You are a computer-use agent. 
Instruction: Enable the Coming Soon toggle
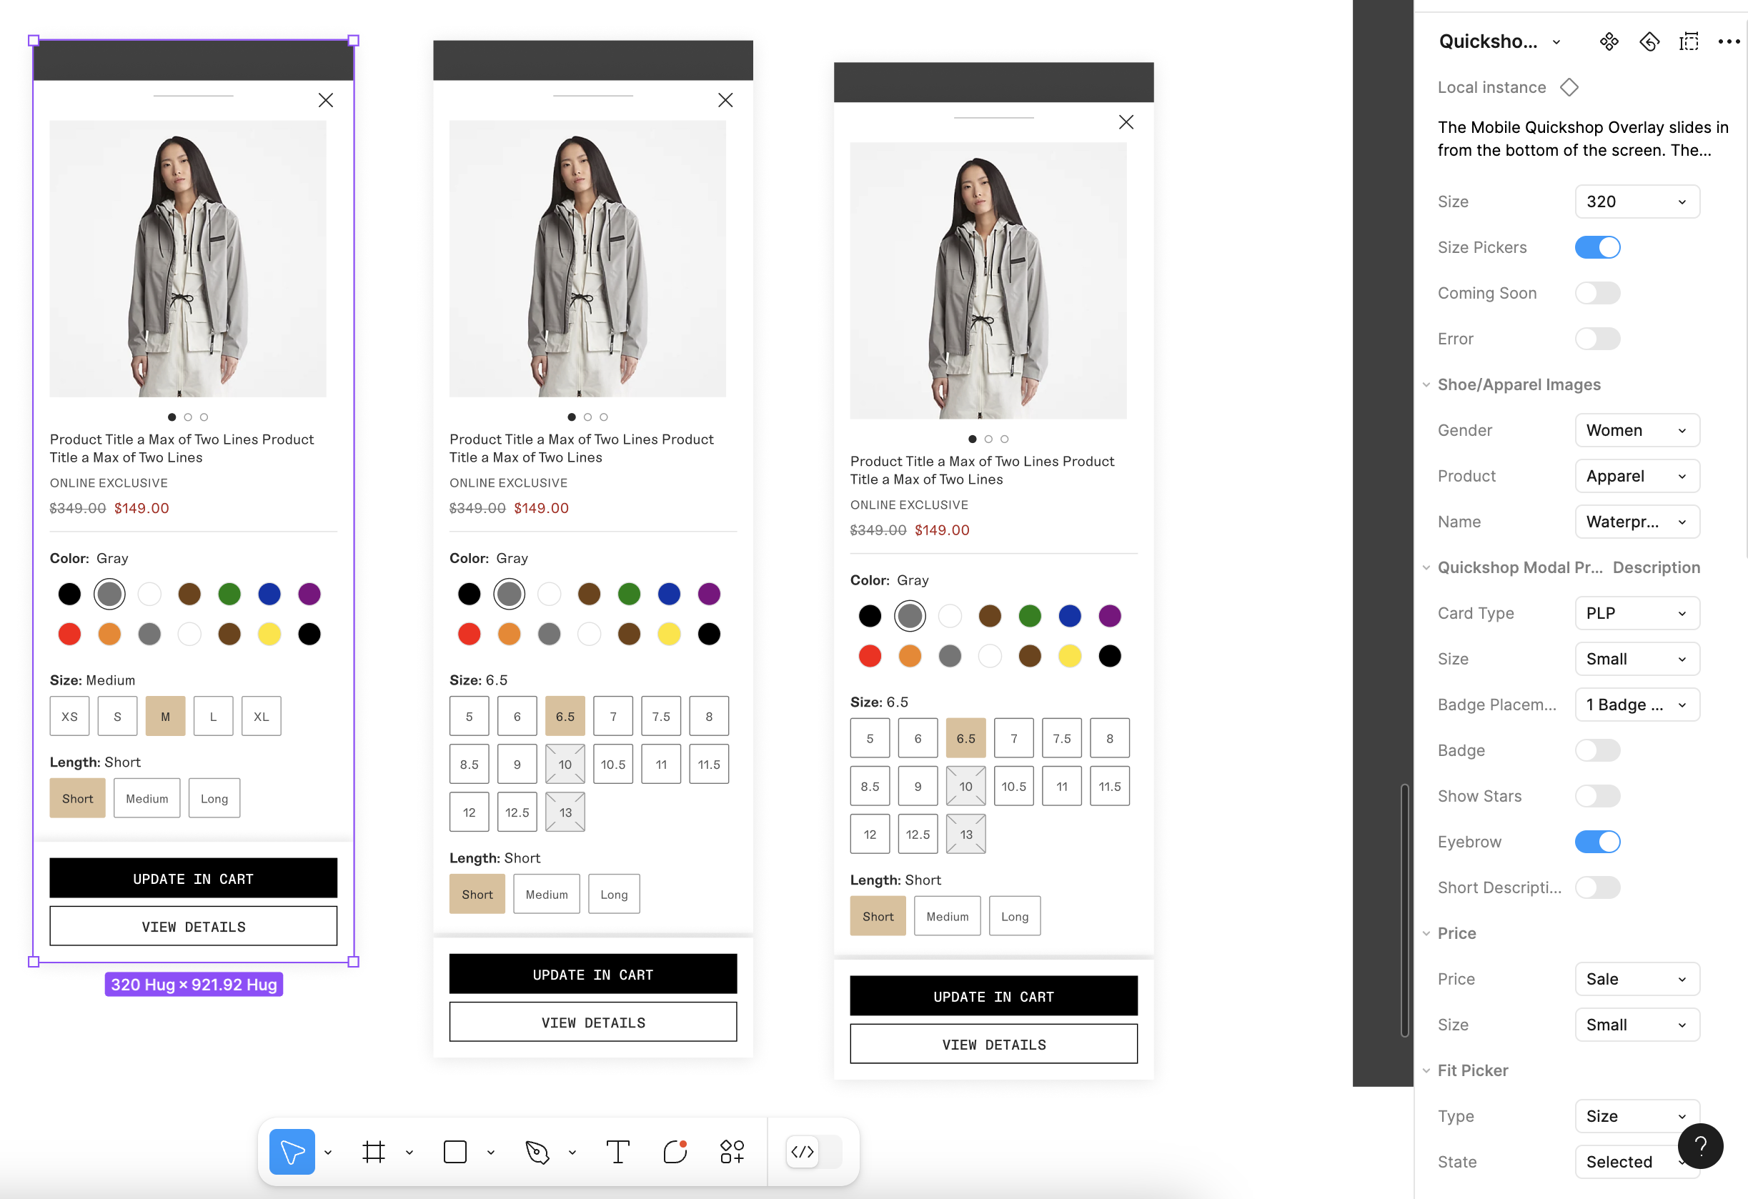click(1596, 294)
